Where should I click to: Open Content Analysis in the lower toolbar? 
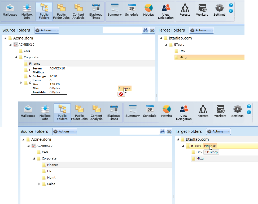(97, 113)
